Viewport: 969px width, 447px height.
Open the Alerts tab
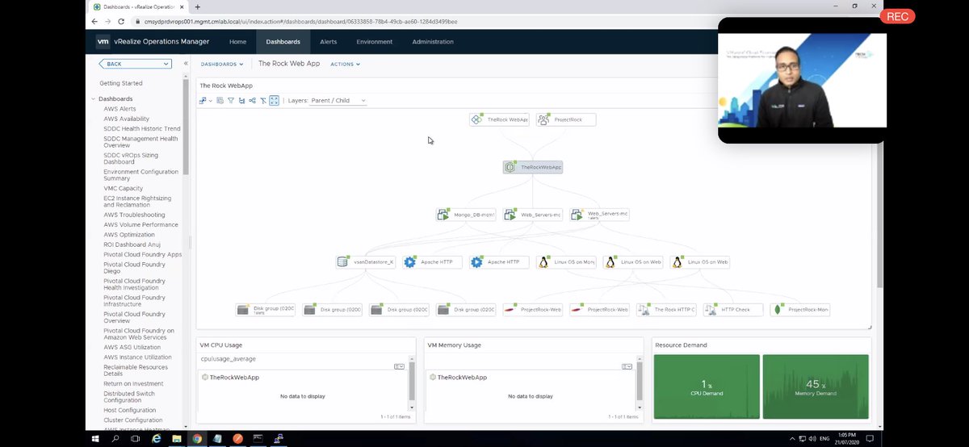(329, 42)
